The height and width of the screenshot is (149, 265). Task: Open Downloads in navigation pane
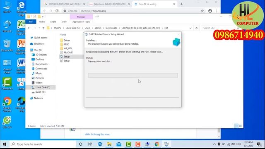(41, 69)
